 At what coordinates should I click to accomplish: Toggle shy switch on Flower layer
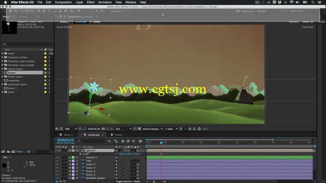(117, 150)
